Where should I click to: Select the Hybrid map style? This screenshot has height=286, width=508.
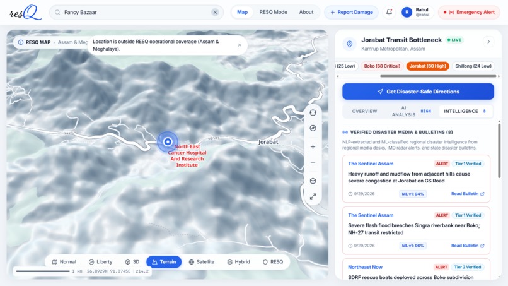pos(239,261)
